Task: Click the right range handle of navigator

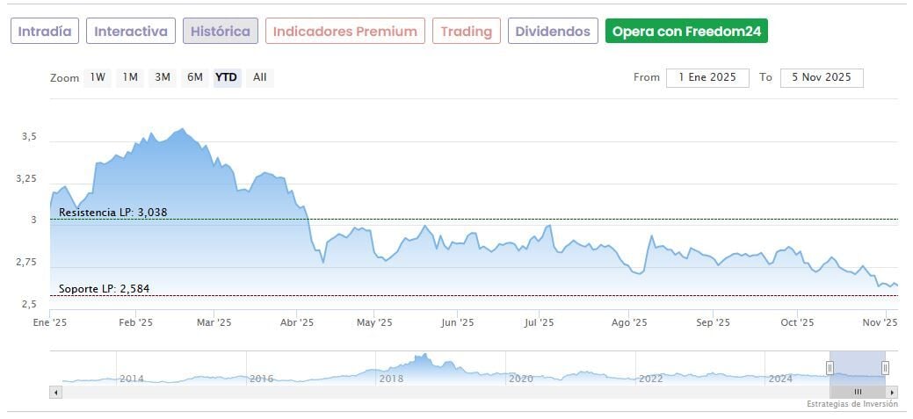Action: [x=885, y=368]
